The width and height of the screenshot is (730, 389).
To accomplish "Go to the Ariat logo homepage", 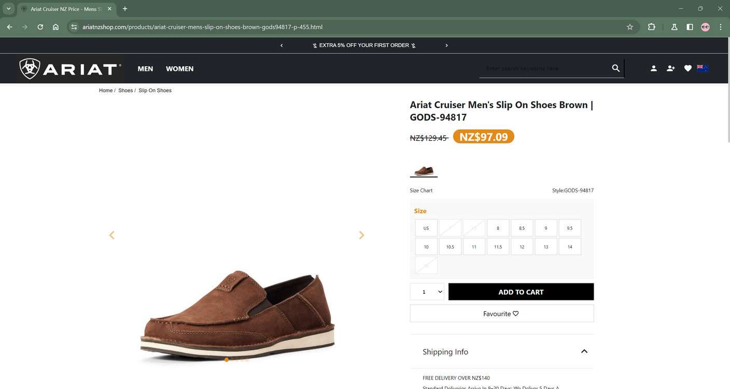I will 71,69.
